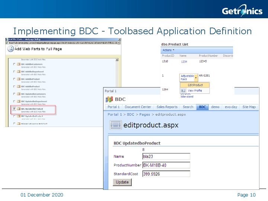The height and width of the screenshot is (201, 268).
Task: Click the dbo.Product List heading
Action: tap(175, 44)
